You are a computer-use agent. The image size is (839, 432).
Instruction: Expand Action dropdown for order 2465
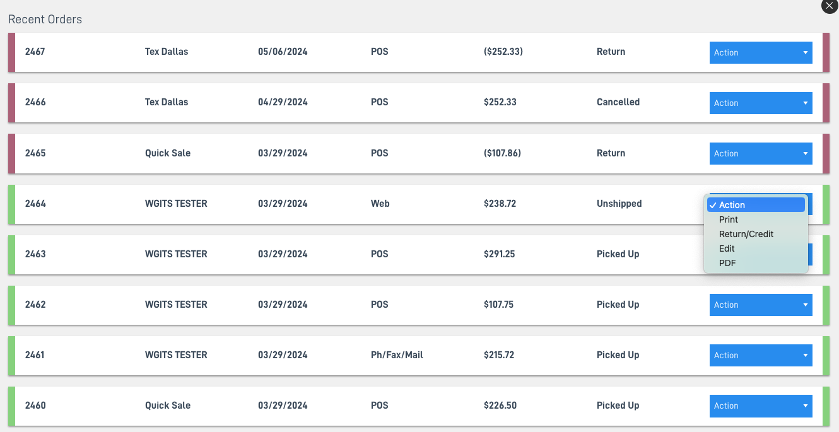[761, 153]
